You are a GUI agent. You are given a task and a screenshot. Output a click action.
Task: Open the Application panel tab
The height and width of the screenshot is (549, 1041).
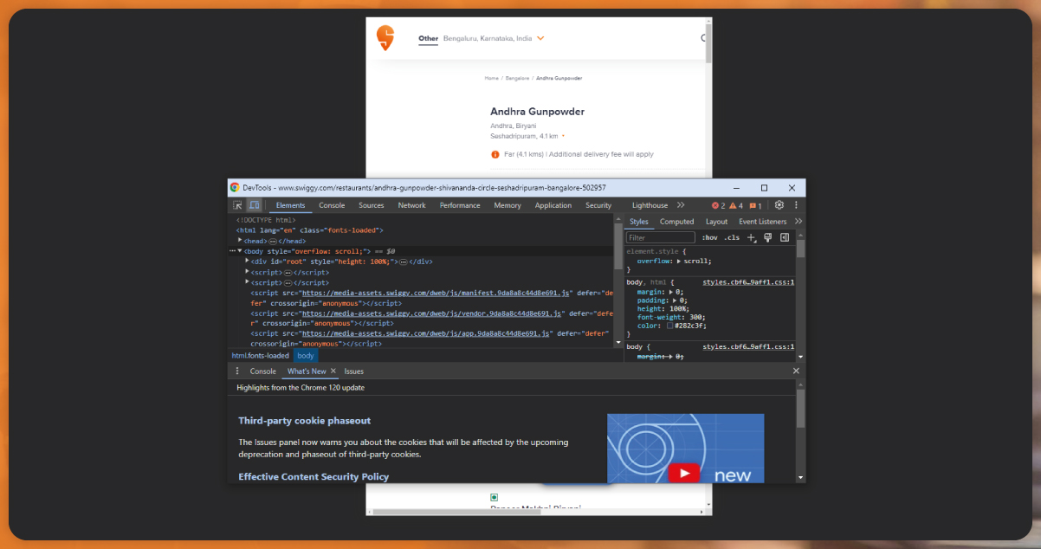pos(553,205)
